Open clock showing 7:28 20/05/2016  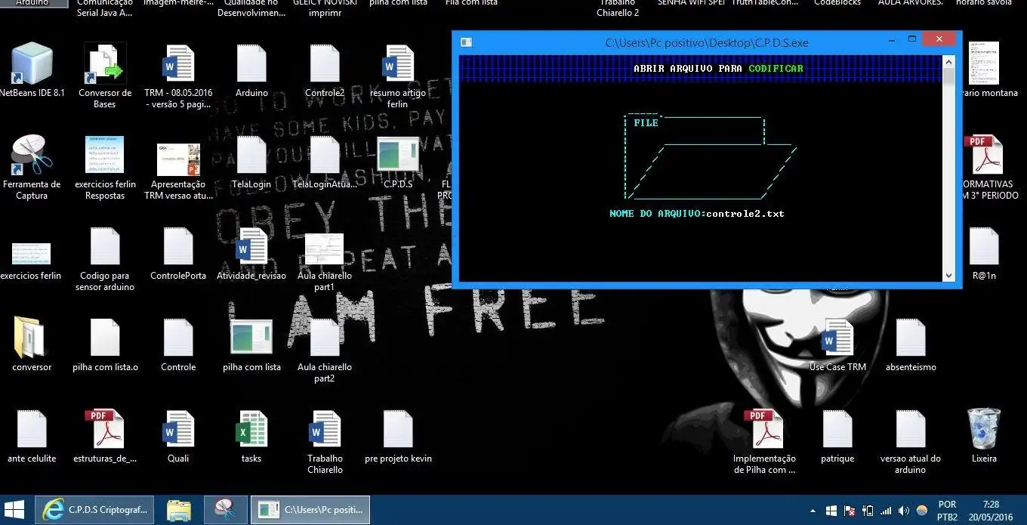[991, 511]
